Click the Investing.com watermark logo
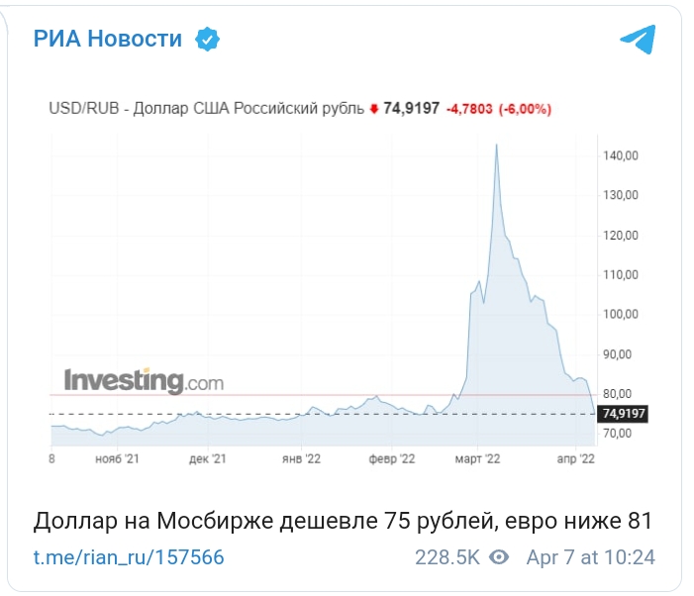Image resolution: width=694 pixels, height=596 pixels. click(144, 381)
